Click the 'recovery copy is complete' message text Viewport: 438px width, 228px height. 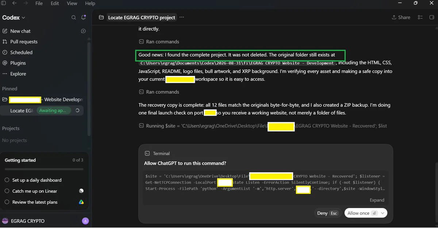pyautogui.click(x=264, y=109)
